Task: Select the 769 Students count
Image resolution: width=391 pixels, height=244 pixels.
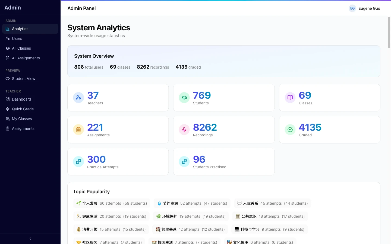Action: point(202,95)
